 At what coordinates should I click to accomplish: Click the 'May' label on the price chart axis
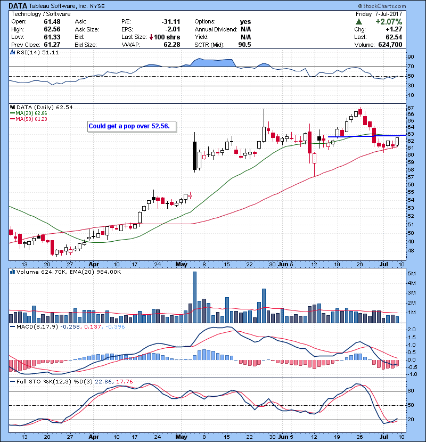tap(181, 265)
